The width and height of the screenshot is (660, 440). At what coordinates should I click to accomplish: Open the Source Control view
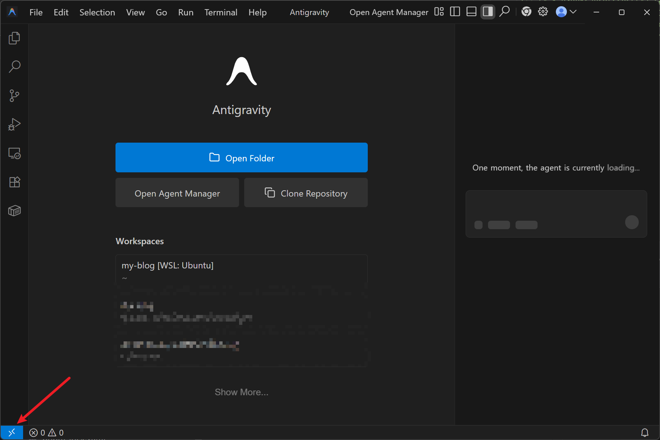click(x=14, y=96)
